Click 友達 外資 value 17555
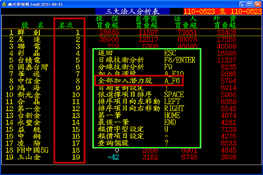The height and width of the screenshot is (175, 263). [x=227, y=39]
